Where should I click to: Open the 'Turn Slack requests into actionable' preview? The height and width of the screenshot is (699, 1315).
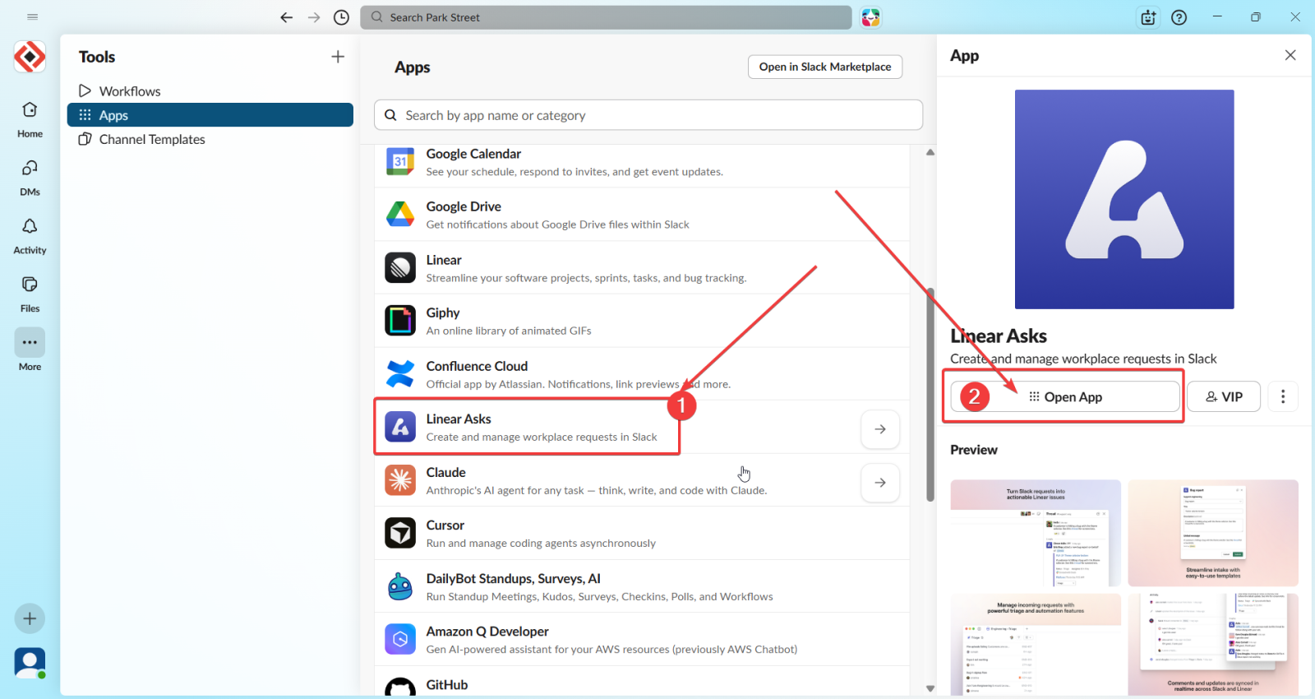[1036, 533]
